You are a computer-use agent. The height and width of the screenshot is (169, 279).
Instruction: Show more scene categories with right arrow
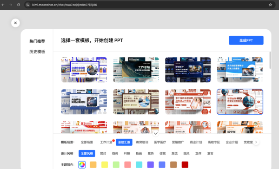[256, 142]
